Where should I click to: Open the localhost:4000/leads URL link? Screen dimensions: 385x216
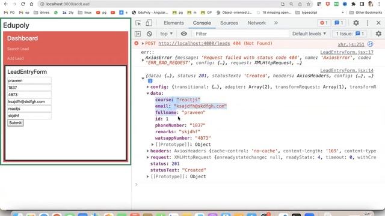pyautogui.click(x=194, y=43)
